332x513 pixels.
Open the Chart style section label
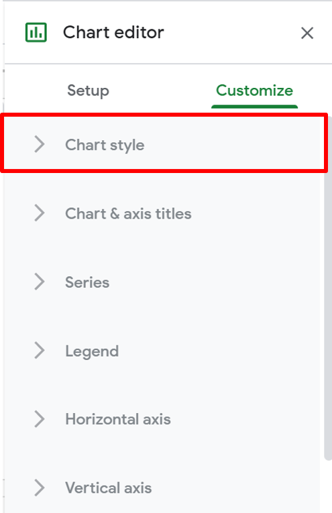(x=105, y=146)
